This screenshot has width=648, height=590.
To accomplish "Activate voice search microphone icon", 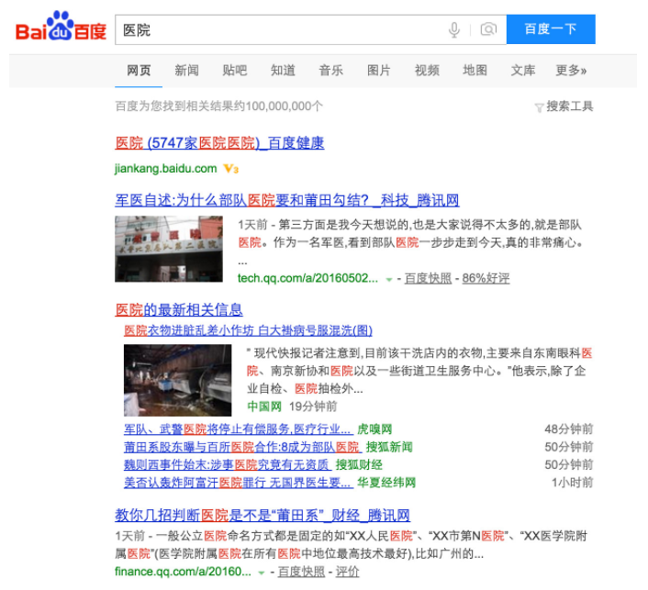I will tap(454, 29).
